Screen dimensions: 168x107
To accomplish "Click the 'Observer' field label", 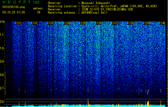I will 54,3.
